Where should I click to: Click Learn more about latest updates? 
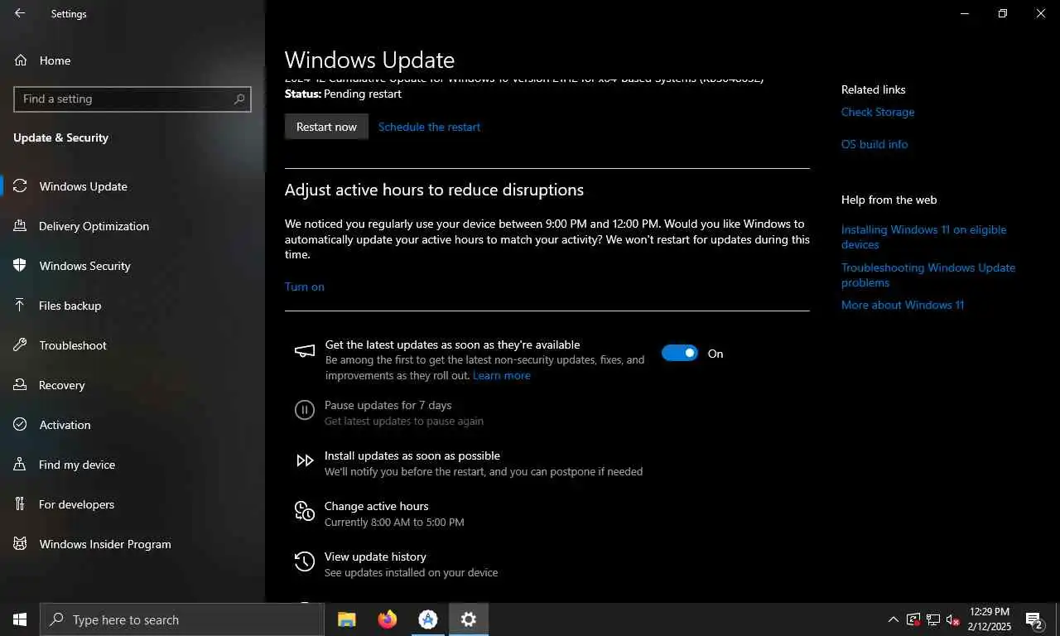click(501, 375)
